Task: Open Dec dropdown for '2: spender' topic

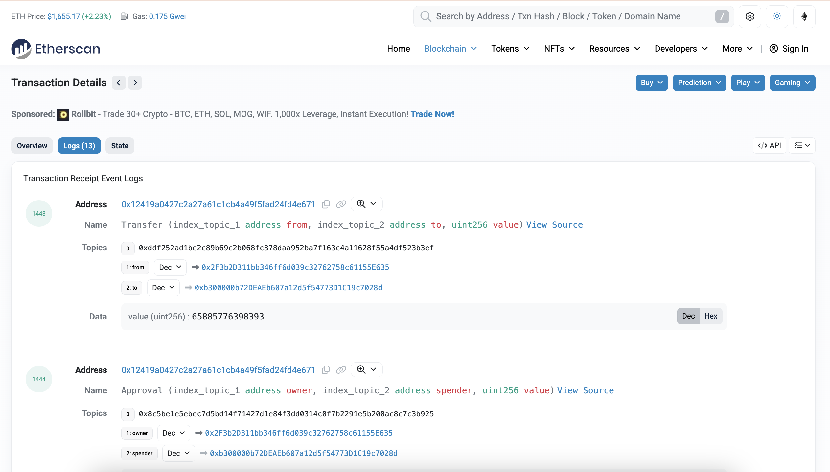Action: tap(178, 453)
